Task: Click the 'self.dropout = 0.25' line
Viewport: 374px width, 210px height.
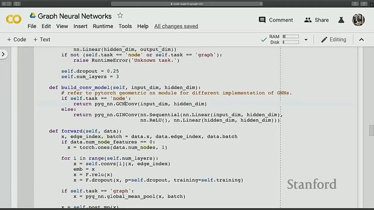Action: 90,71
